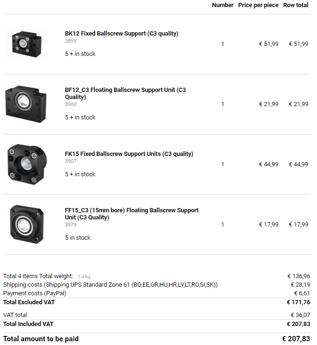Open the FK15 Fixed Ballscrew Support Units link
Viewport: 317px width, 345px height.
(129, 154)
